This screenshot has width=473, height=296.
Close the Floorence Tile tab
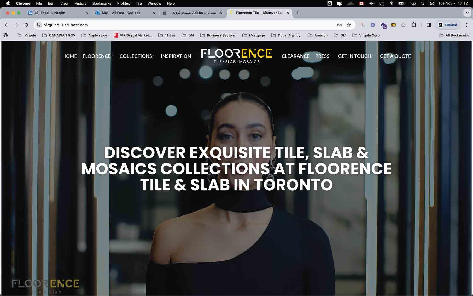[x=288, y=13]
